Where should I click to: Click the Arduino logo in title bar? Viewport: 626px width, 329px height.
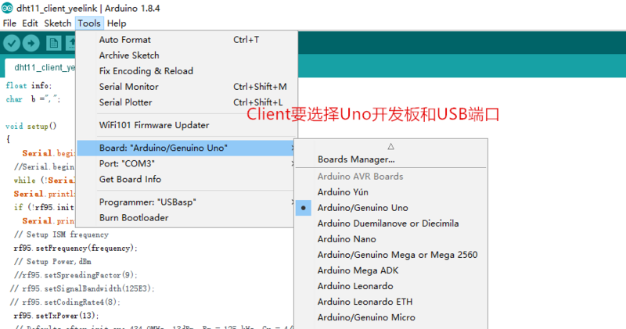point(7,8)
